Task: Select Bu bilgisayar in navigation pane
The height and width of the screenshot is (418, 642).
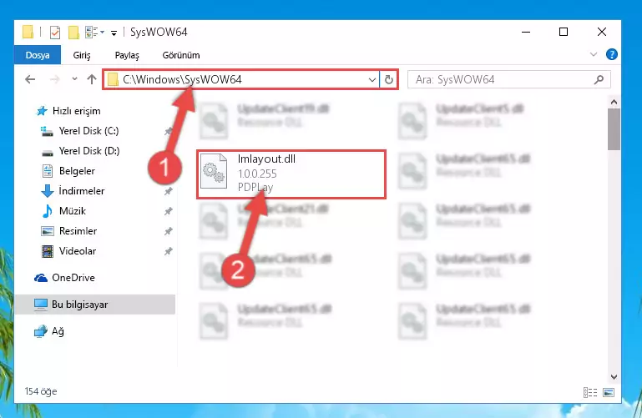Action: [x=95, y=305]
